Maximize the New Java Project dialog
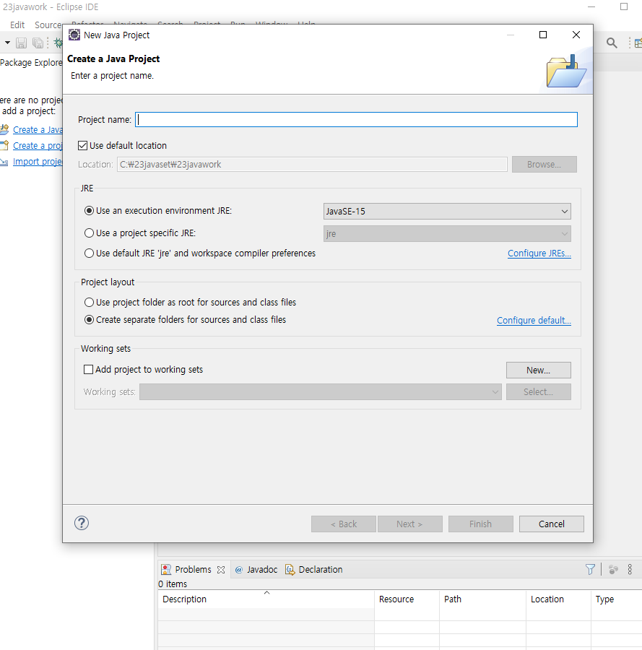This screenshot has height=650, width=642. (x=543, y=35)
